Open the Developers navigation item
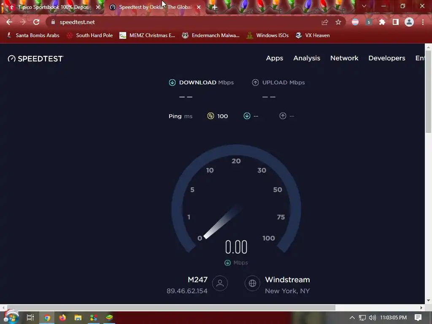Screen dimensions: 432x324 click(x=386, y=58)
